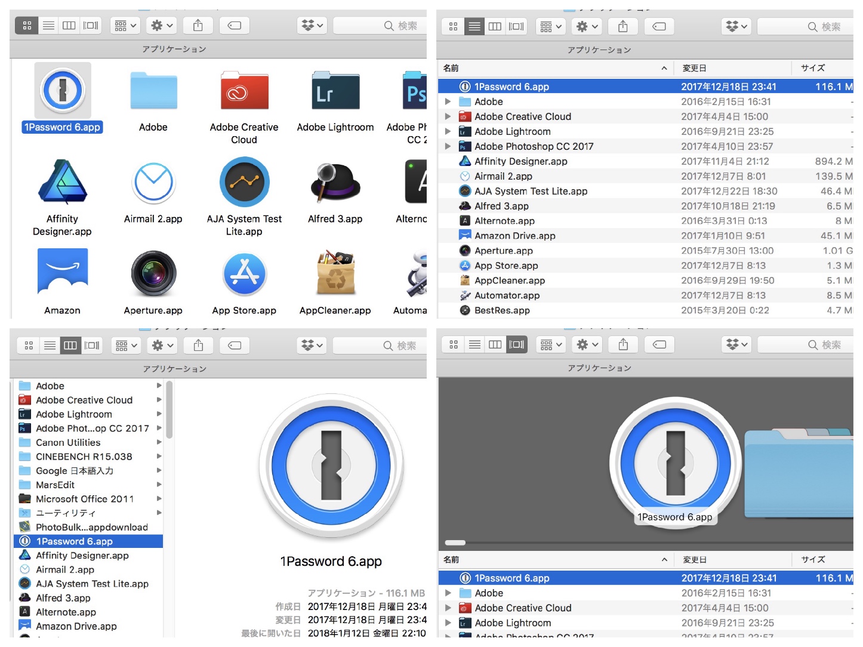Image resolution: width=863 pixels, height=647 pixels.
Task: Switch icon-view window to list view
Action: [48, 26]
